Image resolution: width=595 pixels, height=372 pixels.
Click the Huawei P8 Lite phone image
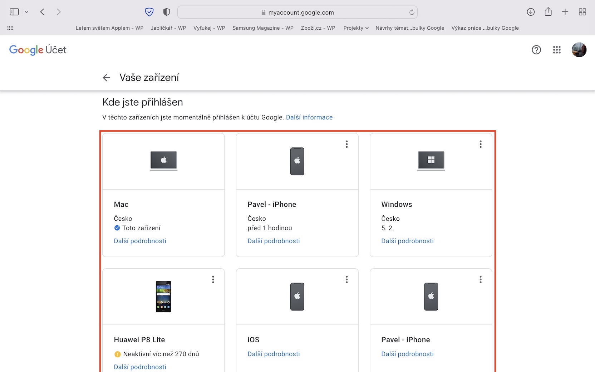tap(163, 297)
